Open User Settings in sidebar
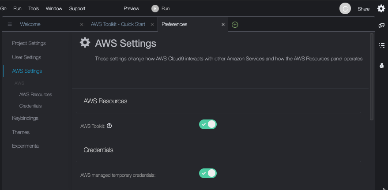Viewport: 388px width, 190px height. (26, 57)
